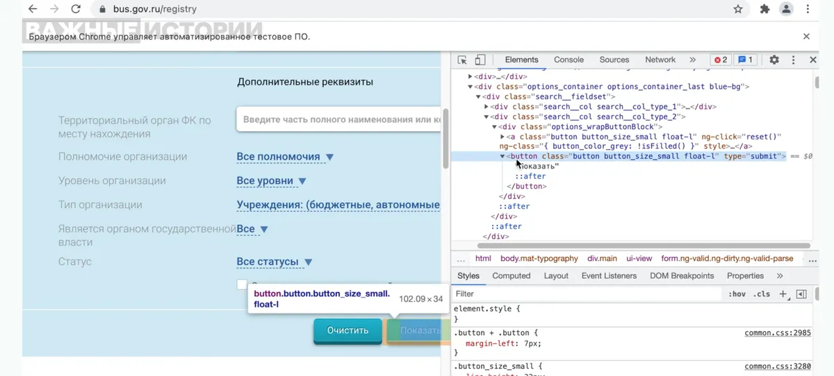Select html in the DOM breadcrumb

[x=483, y=258]
